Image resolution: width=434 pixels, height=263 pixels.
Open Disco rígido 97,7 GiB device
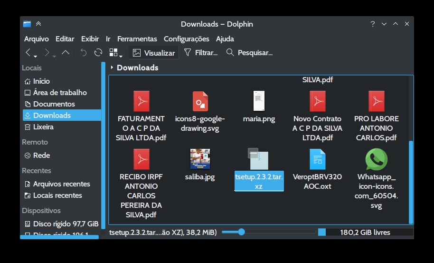coord(61,224)
